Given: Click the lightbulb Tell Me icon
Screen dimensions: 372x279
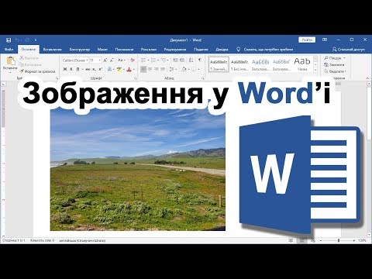Looking at the screenshot, I should [x=239, y=49].
